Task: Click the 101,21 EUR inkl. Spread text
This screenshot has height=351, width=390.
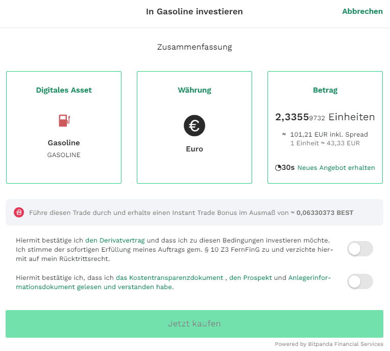Action: coord(329,135)
